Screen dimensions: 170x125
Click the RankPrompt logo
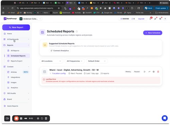pyautogui.click(x=10, y=19)
